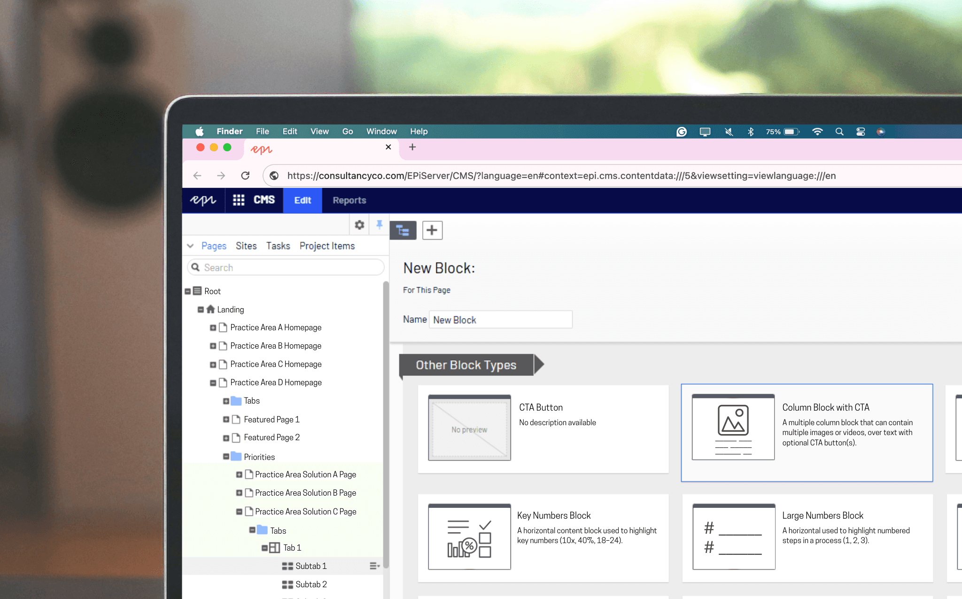
Task: Click the muted sound icon
Action: pyautogui.click(x=729, y=132)
